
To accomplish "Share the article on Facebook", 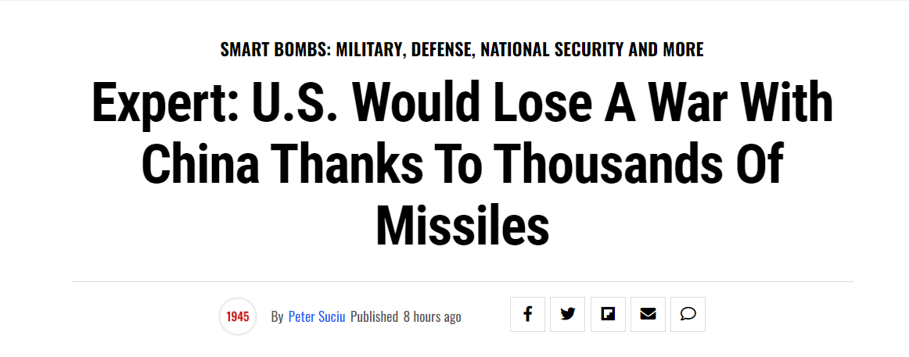I will point(527,314).
